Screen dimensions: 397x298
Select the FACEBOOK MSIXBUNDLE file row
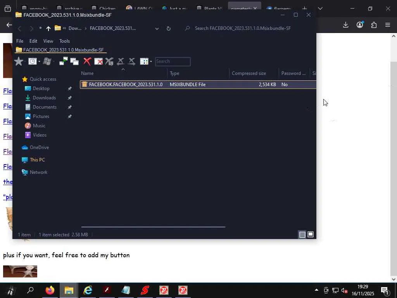pyautogui.click(x=198, y=85)
